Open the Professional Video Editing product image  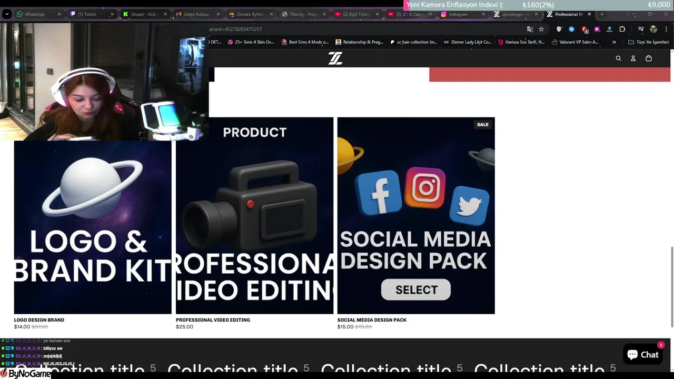[x=254, y=215]
